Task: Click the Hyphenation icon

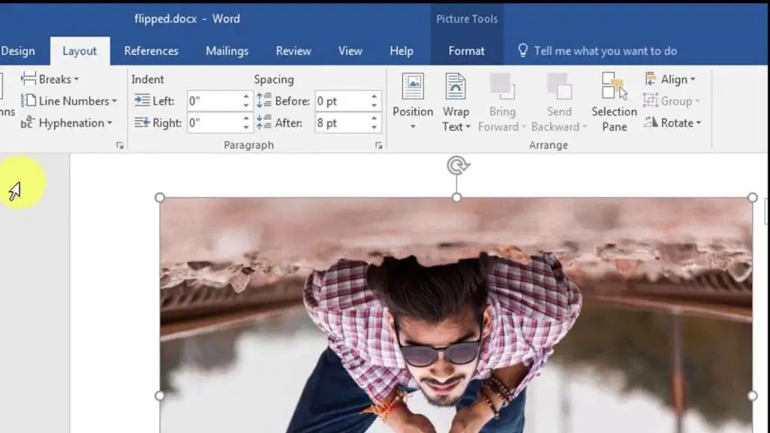Action: pos(28,123)
